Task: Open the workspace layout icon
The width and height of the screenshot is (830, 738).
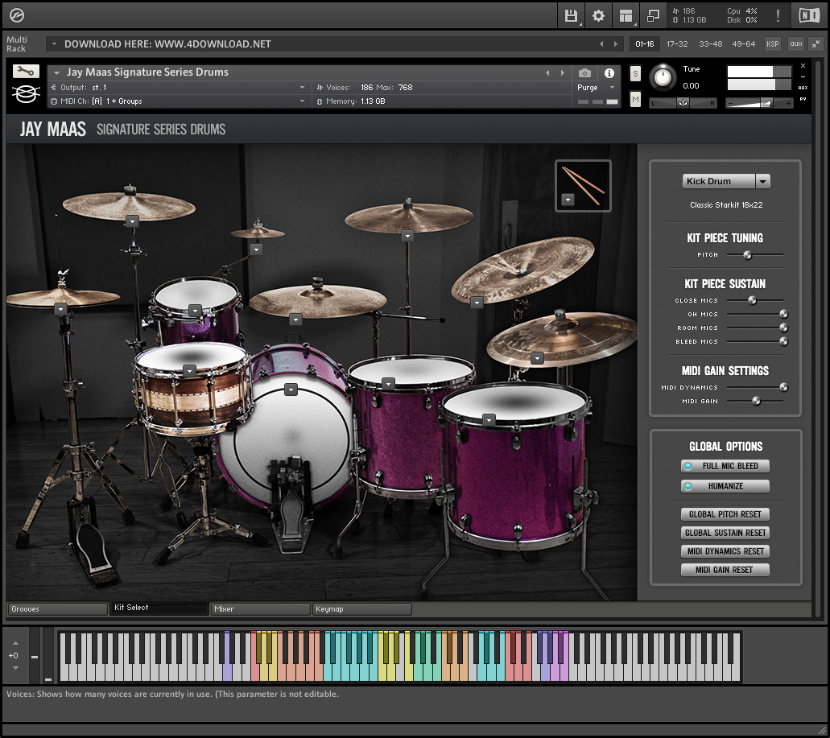Action: coord(626,16)
